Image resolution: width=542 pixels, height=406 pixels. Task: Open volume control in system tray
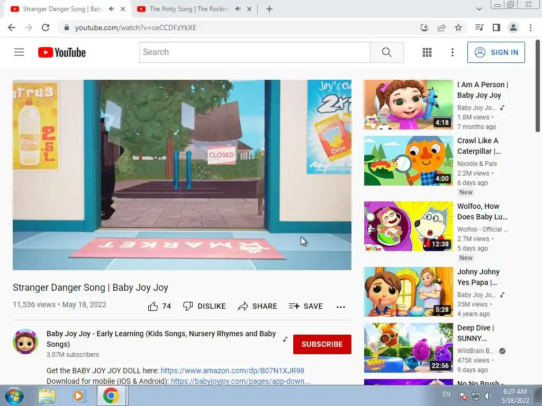click(489, 396)
